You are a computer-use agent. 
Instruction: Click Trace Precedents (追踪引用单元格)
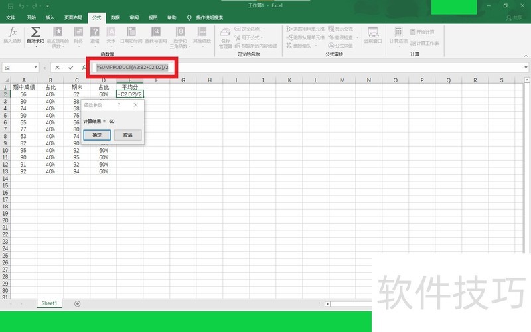click(x=305, y=29)
